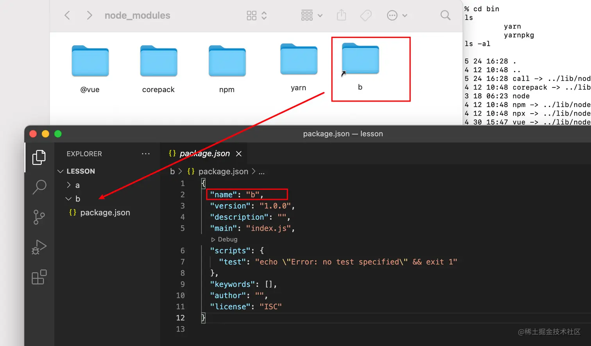Viewport: 591px width, 346px height.
Task: Click breadcrumb folder b
Action: pos(172,171)
